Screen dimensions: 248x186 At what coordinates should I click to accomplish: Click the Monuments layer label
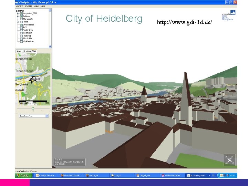pyautogui.click(x=28, y=19)
